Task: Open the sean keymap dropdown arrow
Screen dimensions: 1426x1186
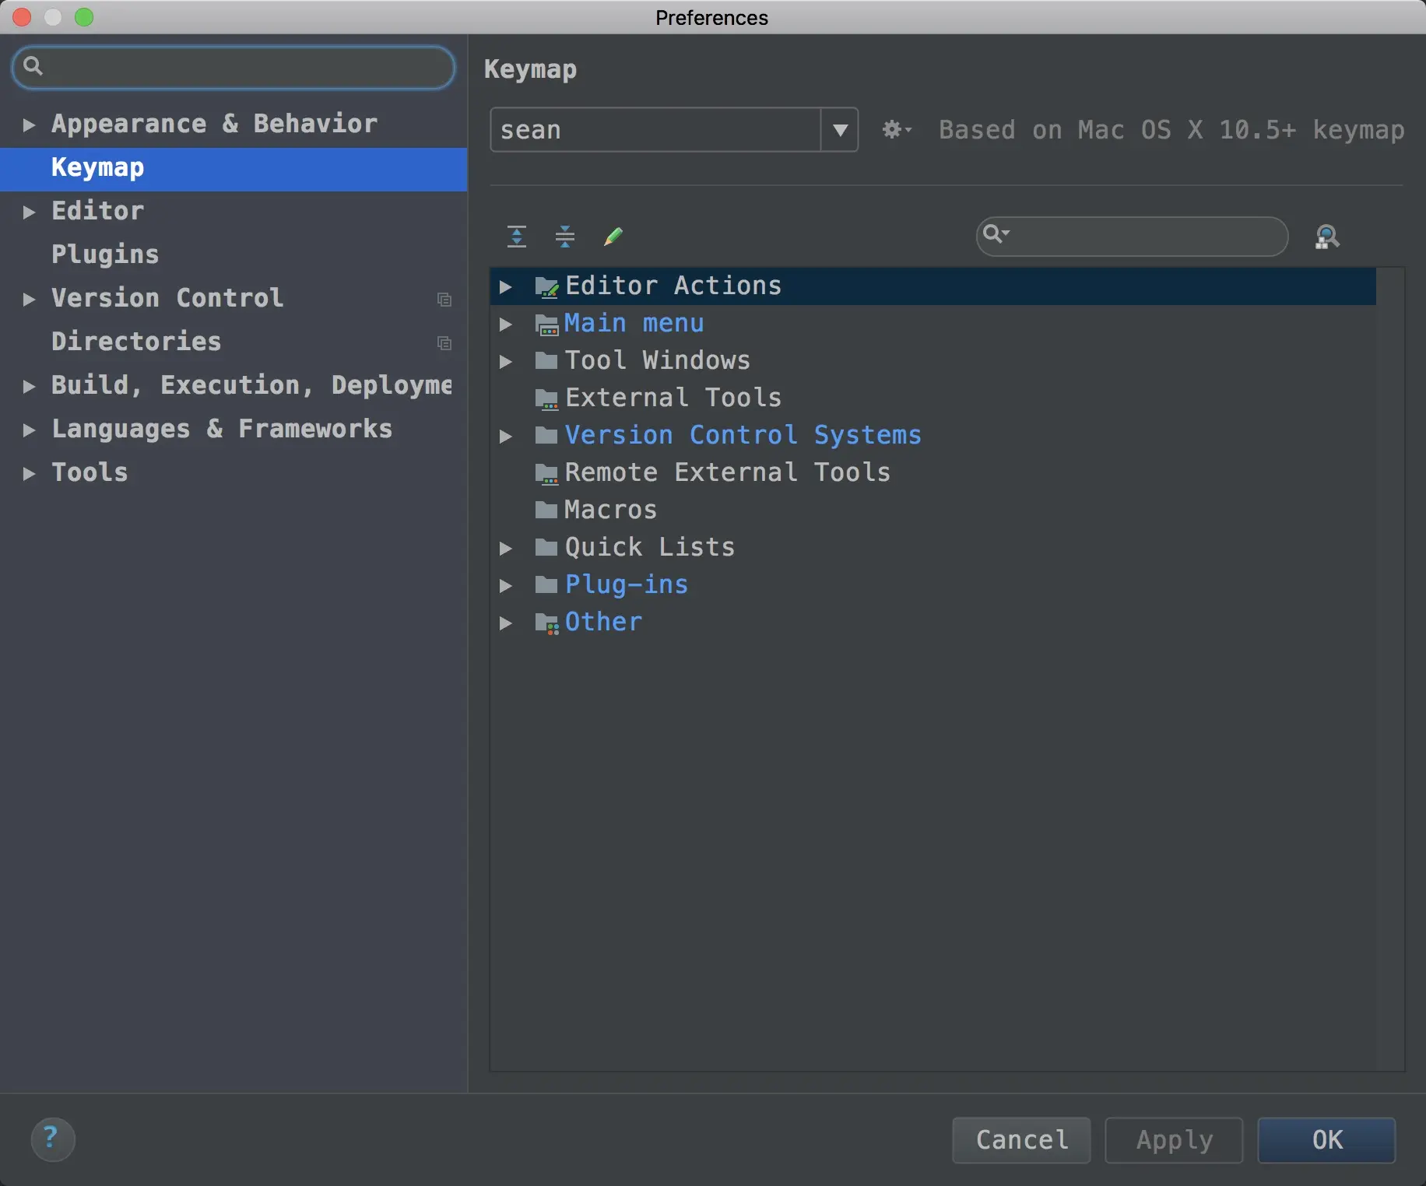Action: tap(840, 130)
